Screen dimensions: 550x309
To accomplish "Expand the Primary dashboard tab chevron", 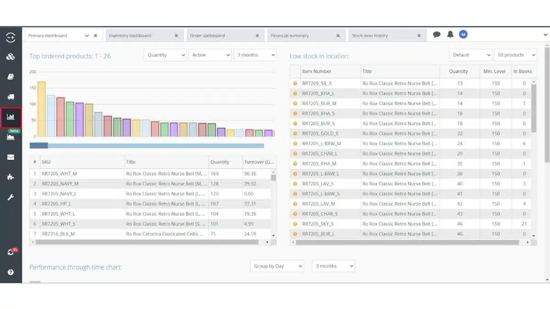I will click(87, 35).
